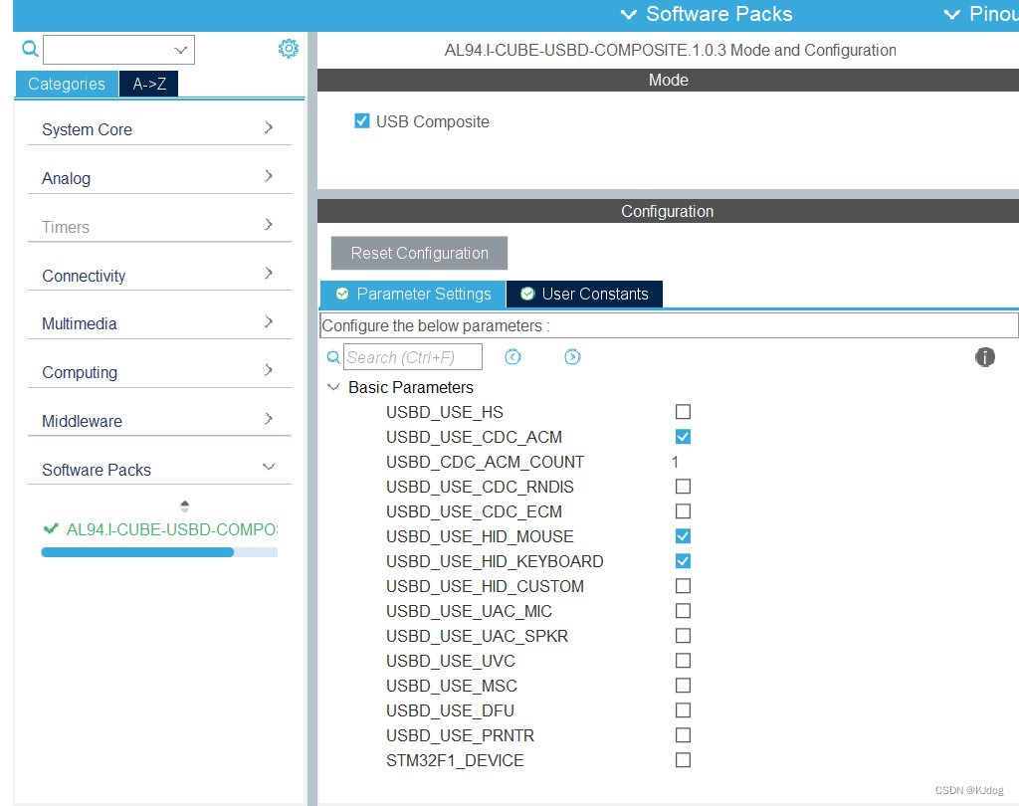Screen dimensions: 1019x806
Task: Enable USBD_USE_HS checkbox
Action: coord(683,411)
